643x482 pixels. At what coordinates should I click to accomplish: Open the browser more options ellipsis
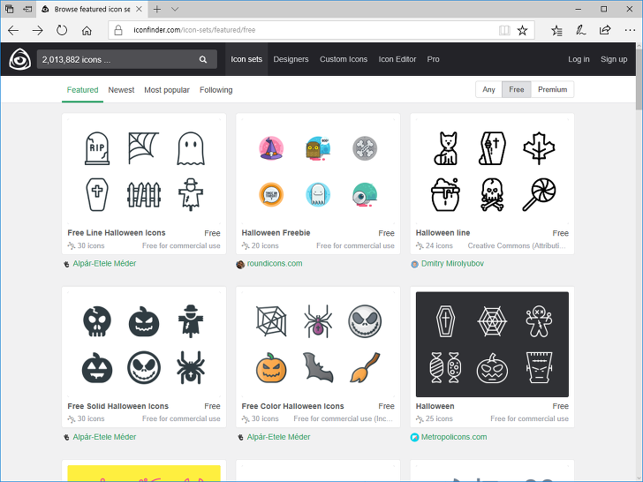point(630,30)
